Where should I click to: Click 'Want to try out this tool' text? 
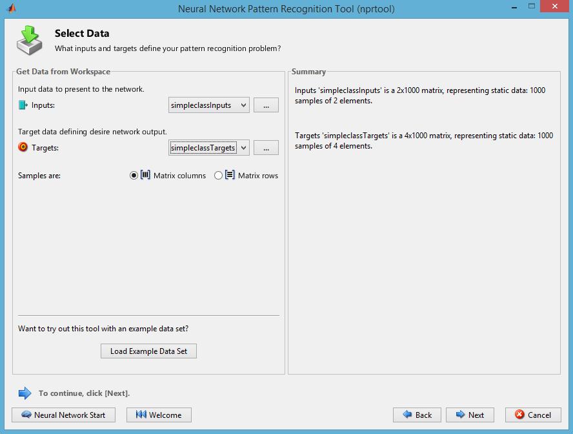[x=103, y=328]
